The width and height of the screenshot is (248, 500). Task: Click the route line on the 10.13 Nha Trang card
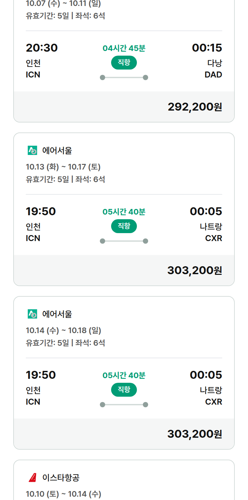[x=124, y=241]
